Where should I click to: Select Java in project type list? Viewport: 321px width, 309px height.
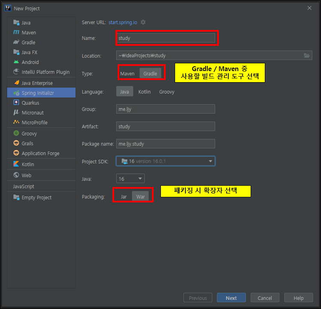coord(41,23)
